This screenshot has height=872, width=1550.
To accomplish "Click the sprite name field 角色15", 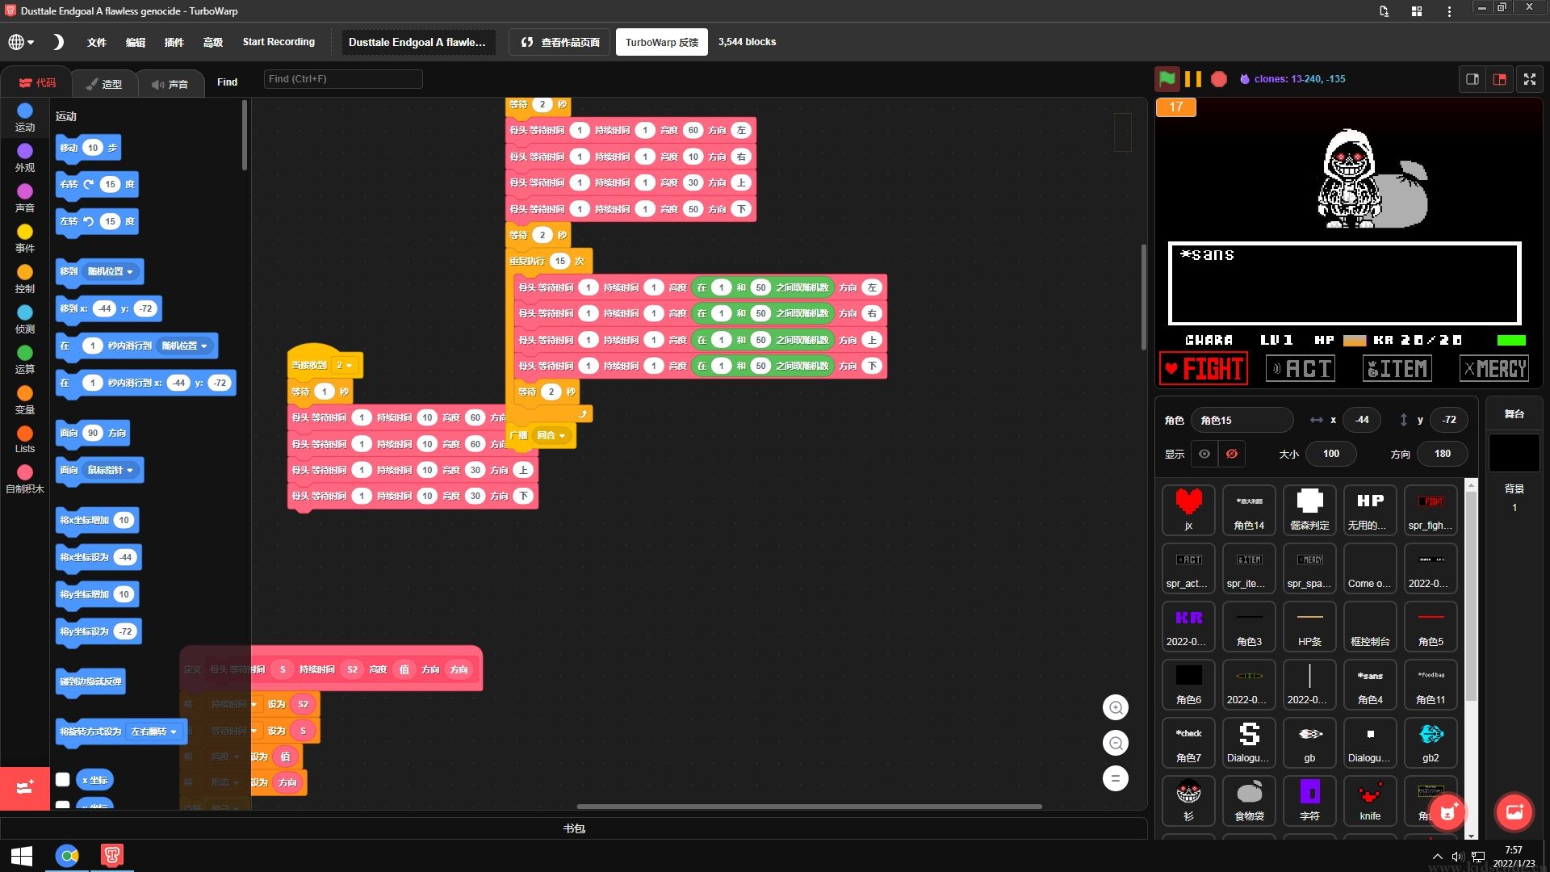I will [x=1242, y=420].
